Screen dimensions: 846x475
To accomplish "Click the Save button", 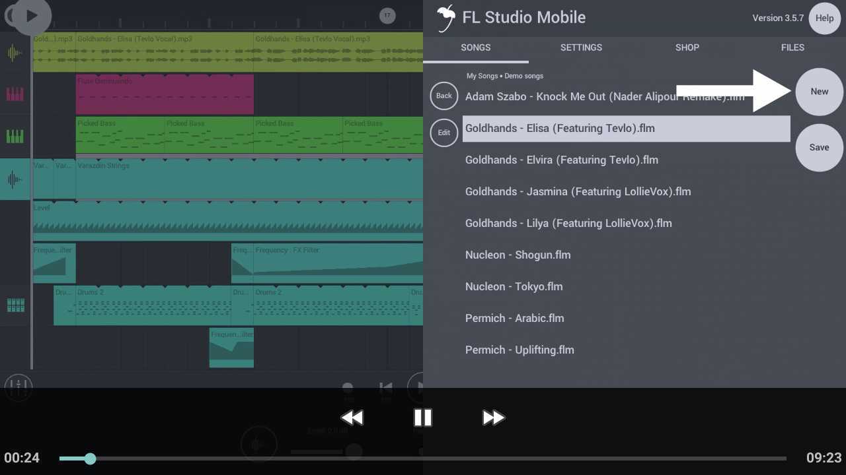I will [x=819, y=148].
